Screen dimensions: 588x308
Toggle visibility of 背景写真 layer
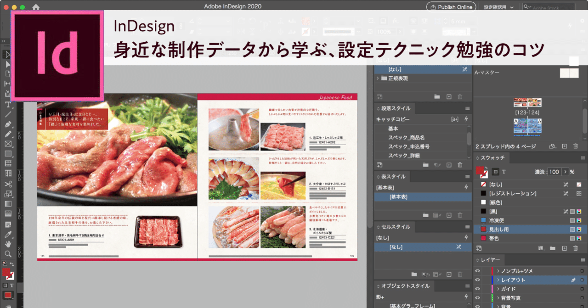[x=478, y=298]
